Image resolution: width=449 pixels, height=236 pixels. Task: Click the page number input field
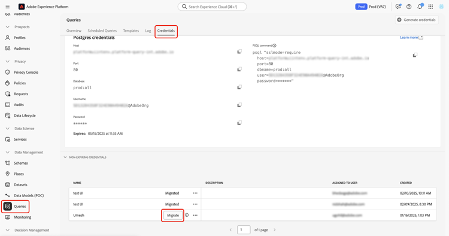coord(244,229)
